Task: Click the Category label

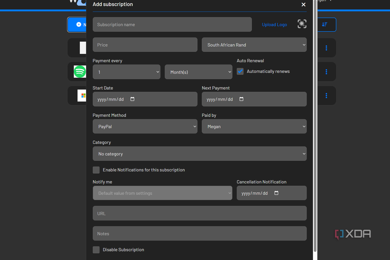Action: [102, 142]
